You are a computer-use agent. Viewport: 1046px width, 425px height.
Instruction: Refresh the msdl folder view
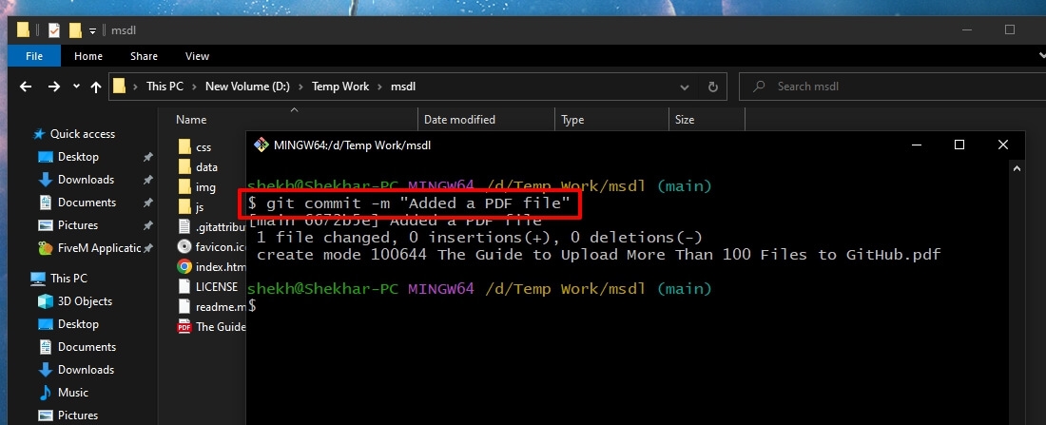click(x=712, y=87)
